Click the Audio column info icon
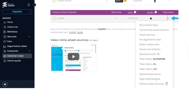The height and width of the screenshot is (106, 189). 156,12
